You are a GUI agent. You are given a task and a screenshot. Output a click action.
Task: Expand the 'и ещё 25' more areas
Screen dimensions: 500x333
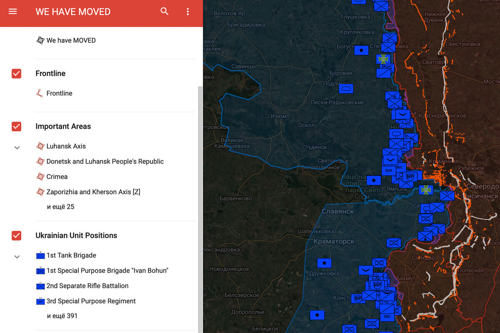(60, 207)
